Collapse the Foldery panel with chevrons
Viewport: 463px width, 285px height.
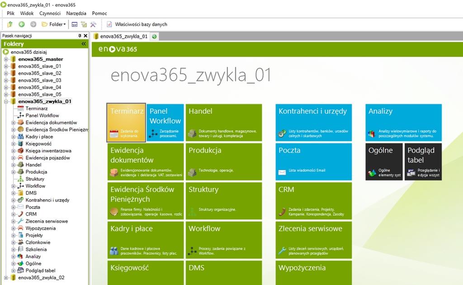pos(84,44)
